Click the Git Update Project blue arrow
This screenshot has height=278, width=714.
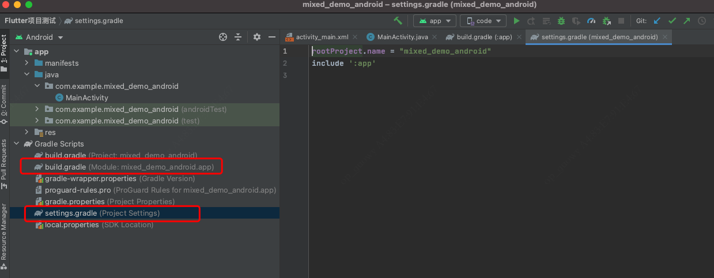pos(657,21)
